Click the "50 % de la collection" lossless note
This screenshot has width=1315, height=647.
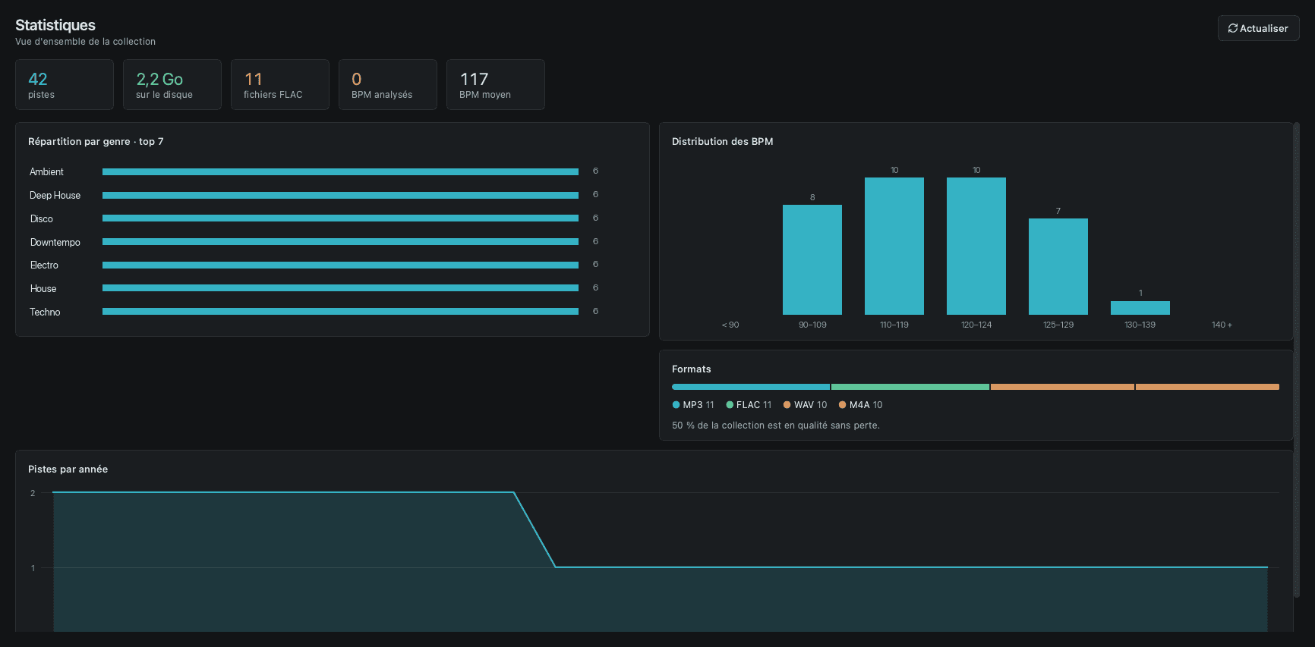(x=776, y=426)
